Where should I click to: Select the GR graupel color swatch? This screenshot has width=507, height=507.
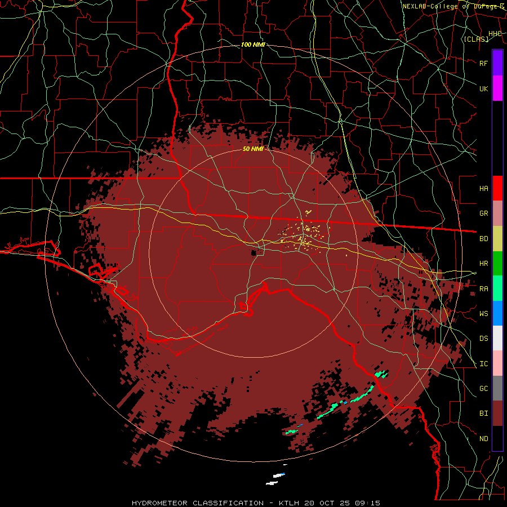coord(497,214)
